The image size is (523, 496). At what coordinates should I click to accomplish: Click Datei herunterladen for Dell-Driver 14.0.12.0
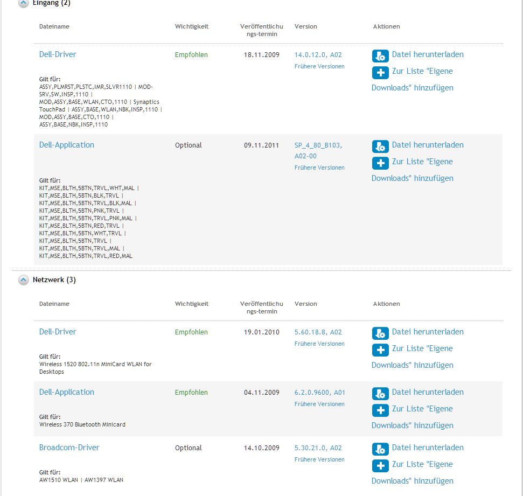pos(428,54)
